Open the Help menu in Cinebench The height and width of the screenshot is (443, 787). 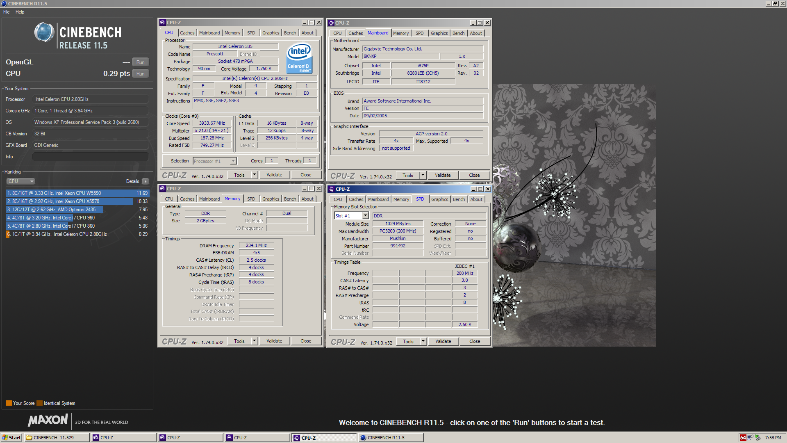click(x=20, y=12)
